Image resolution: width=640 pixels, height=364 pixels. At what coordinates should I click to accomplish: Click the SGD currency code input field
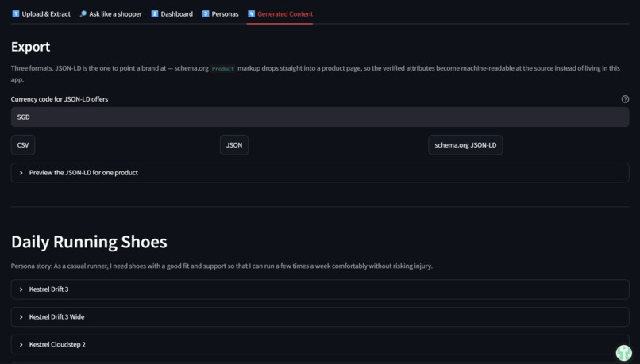pyautogui.click(x=320, y=117)
